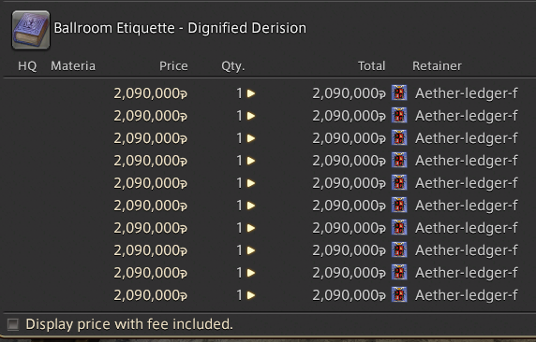Viewport: 536px width, 342px height.
Task: Click the Ballroom Etiquette - Dignified Derision title
Action: point(180,28)
